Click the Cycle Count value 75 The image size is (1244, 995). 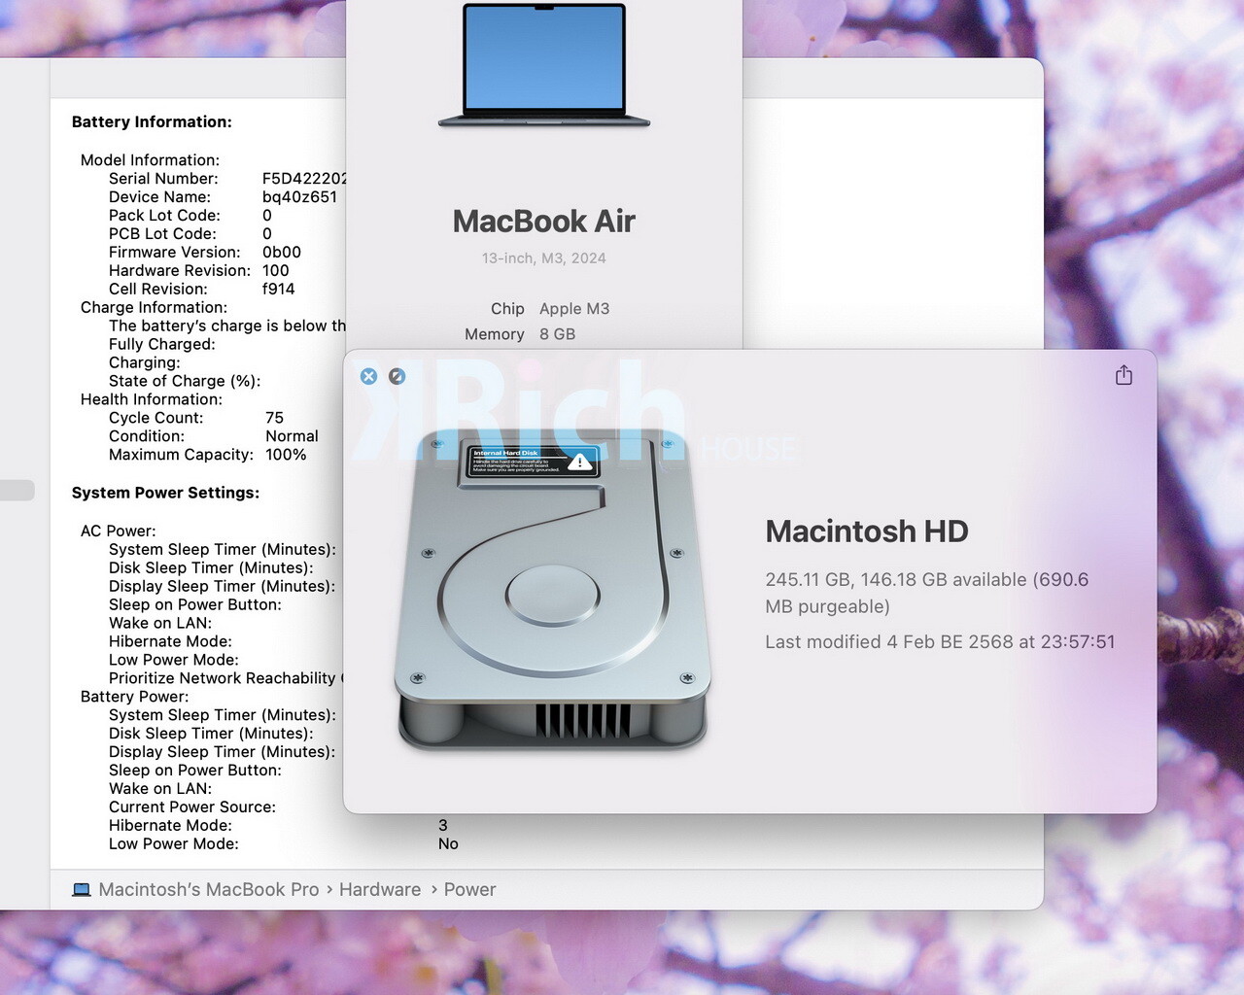274,418
